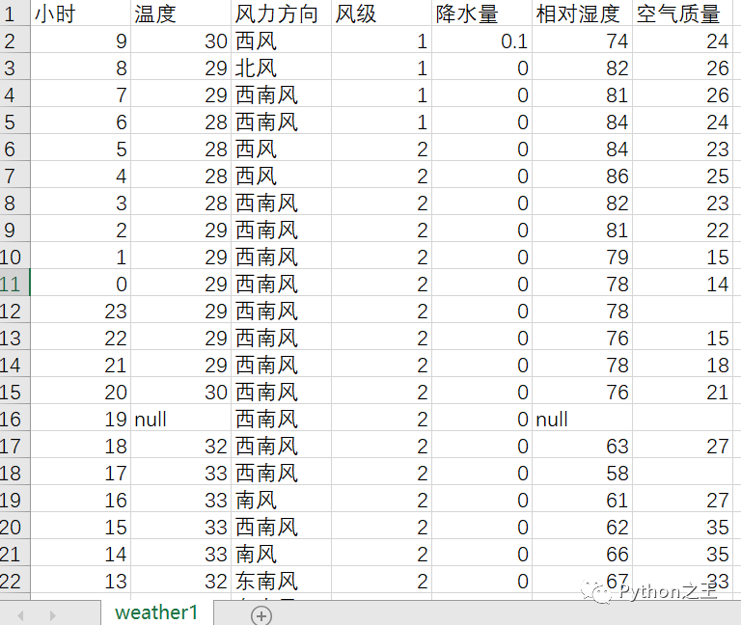
Task: Click the 西南风 cell in row 4
Action: click(281, 95)
